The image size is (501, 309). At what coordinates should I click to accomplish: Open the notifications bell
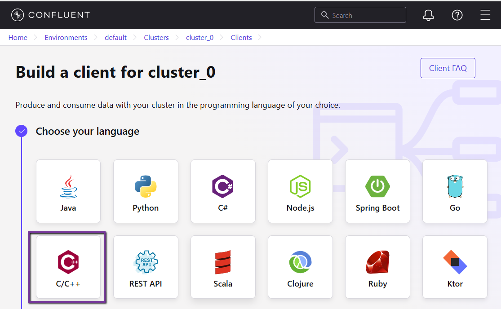[429, 15]
